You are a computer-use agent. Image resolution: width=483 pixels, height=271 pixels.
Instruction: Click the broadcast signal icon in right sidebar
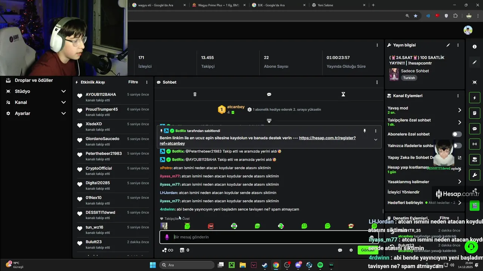tap(474, 144)
